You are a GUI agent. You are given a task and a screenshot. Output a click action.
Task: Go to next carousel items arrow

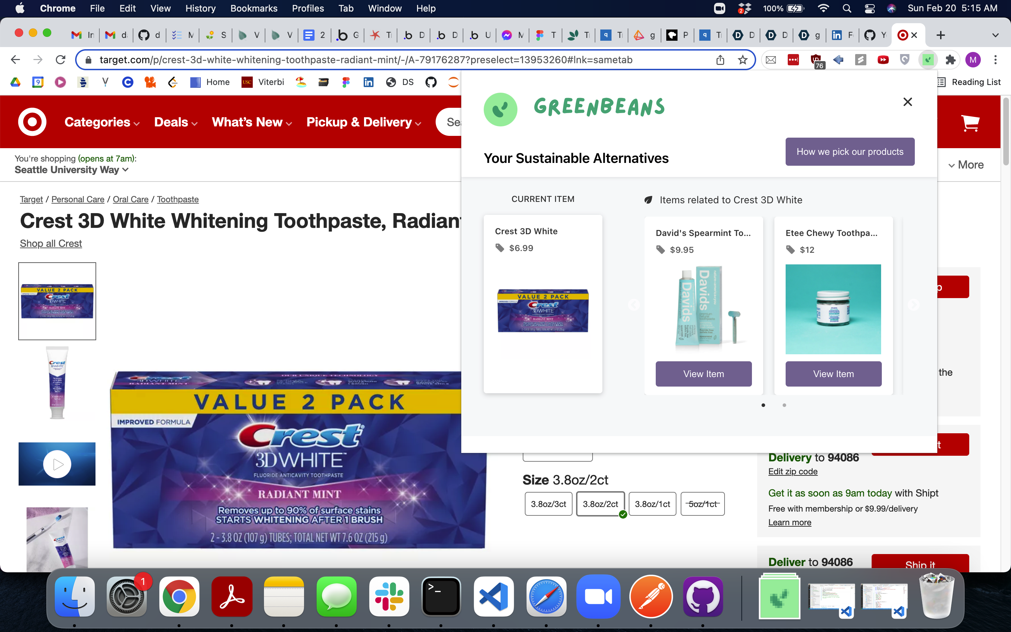coord(913,305)
